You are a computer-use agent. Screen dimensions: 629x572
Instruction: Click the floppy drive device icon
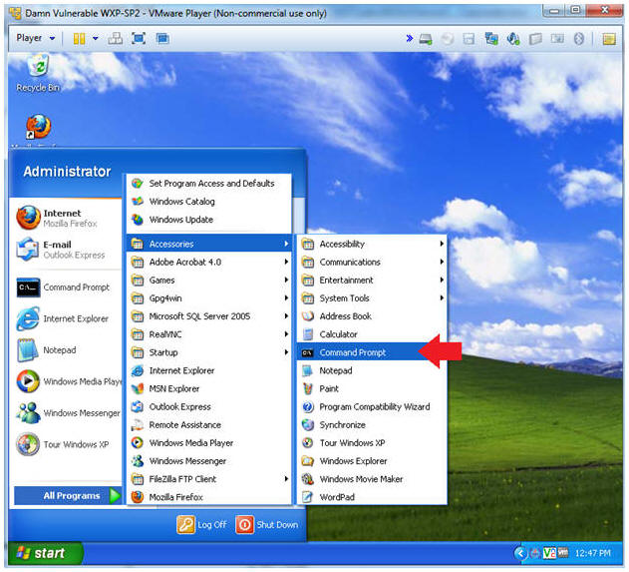click(x=469, y=39)
